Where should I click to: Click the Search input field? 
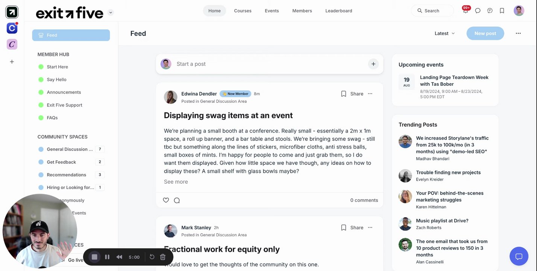(x=432, y=11)
